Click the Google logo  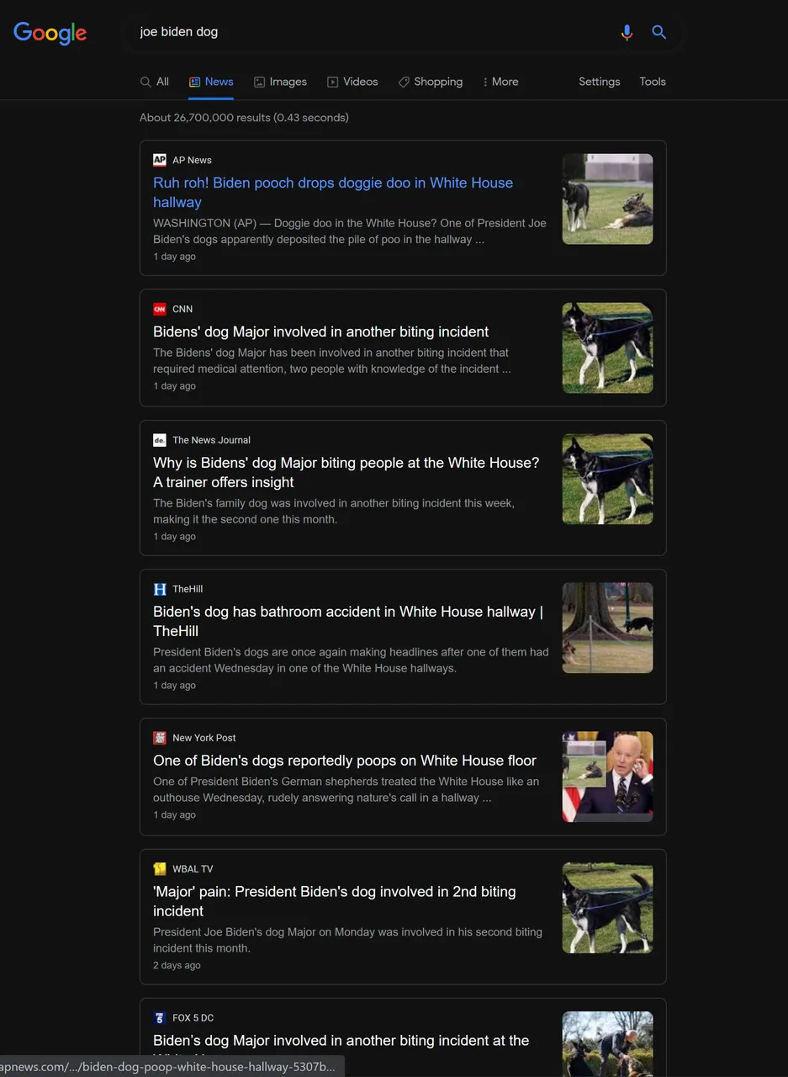click(x=50, y=33)
